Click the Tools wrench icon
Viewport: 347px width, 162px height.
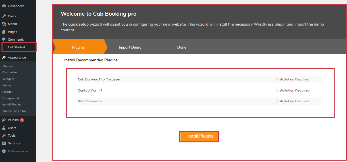(x=4, y=136)
